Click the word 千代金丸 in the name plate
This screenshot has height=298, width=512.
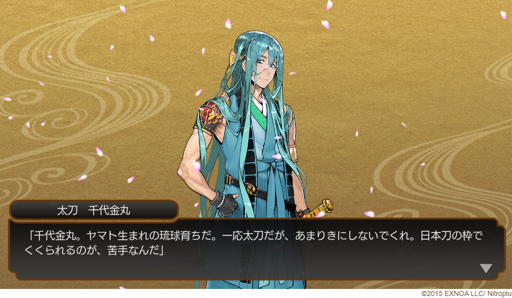pos(109,210)
